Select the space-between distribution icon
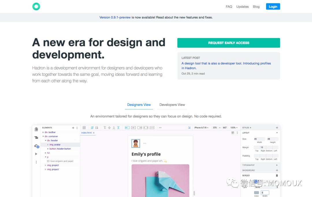312x197 pixels. point(146,128)
